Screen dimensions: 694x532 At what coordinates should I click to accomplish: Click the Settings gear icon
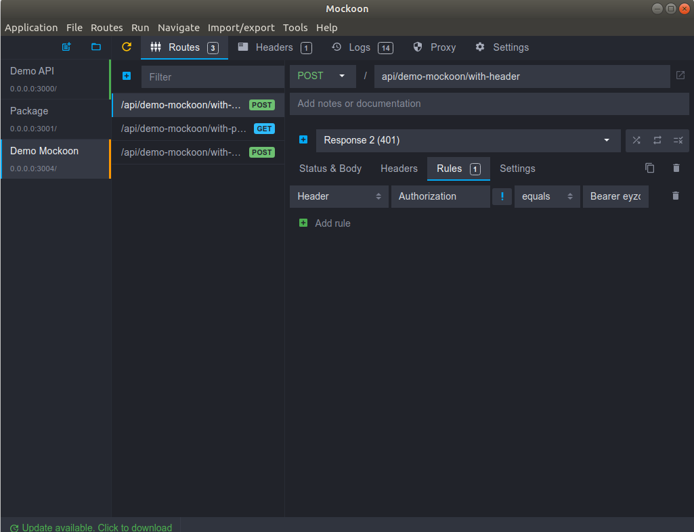(480, 47)
